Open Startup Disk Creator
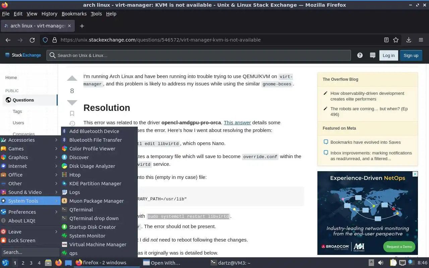This screenshot has width=429, height=268. pos(99,227)
